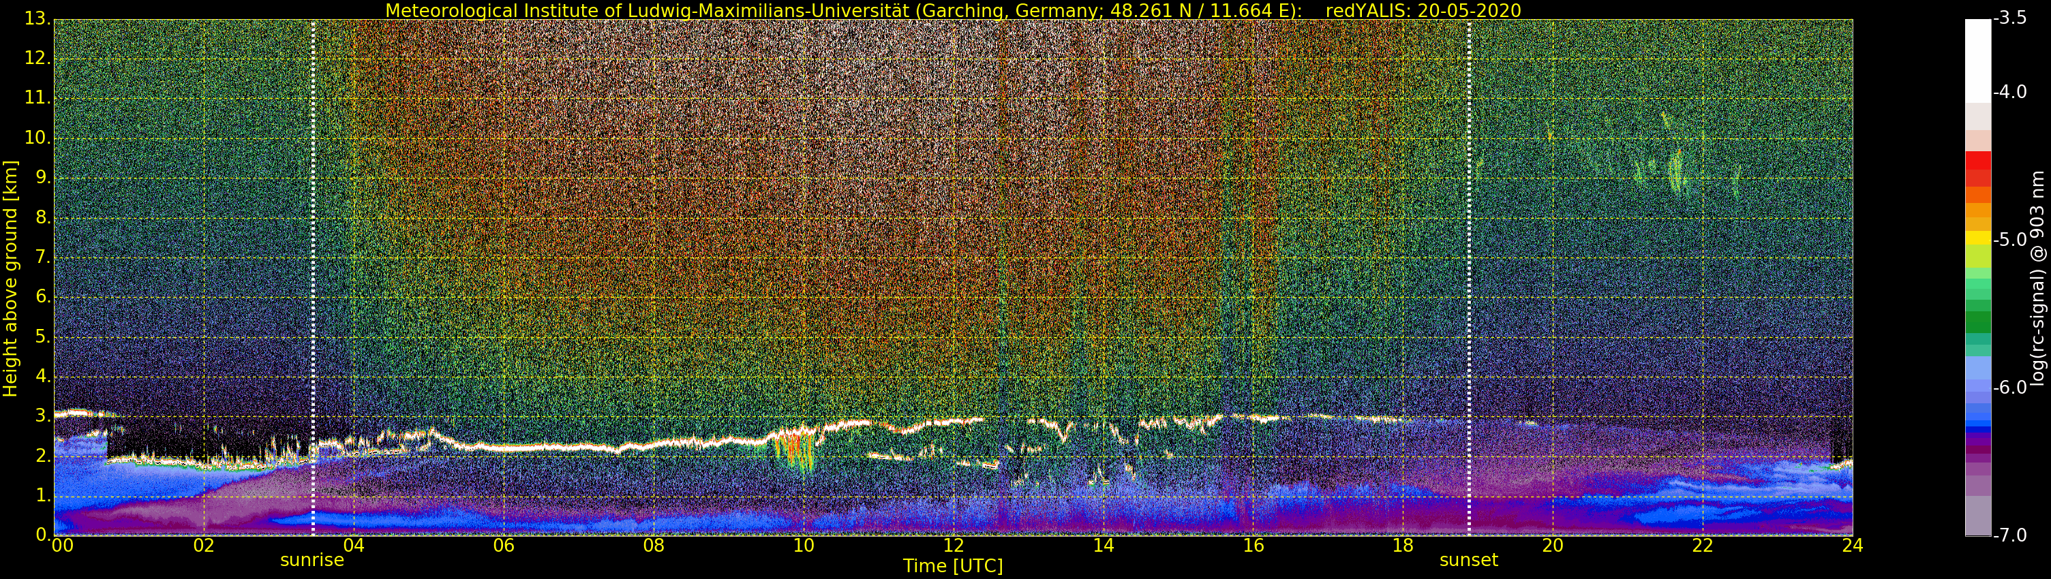Click the x-axis tick label '18'

click(1403, 546)
